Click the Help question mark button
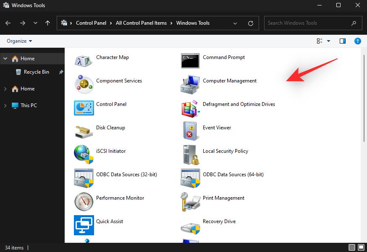Image resolution: width=367 pixels, height=252 pixels. pyautogui.click(x=357, y=41)
